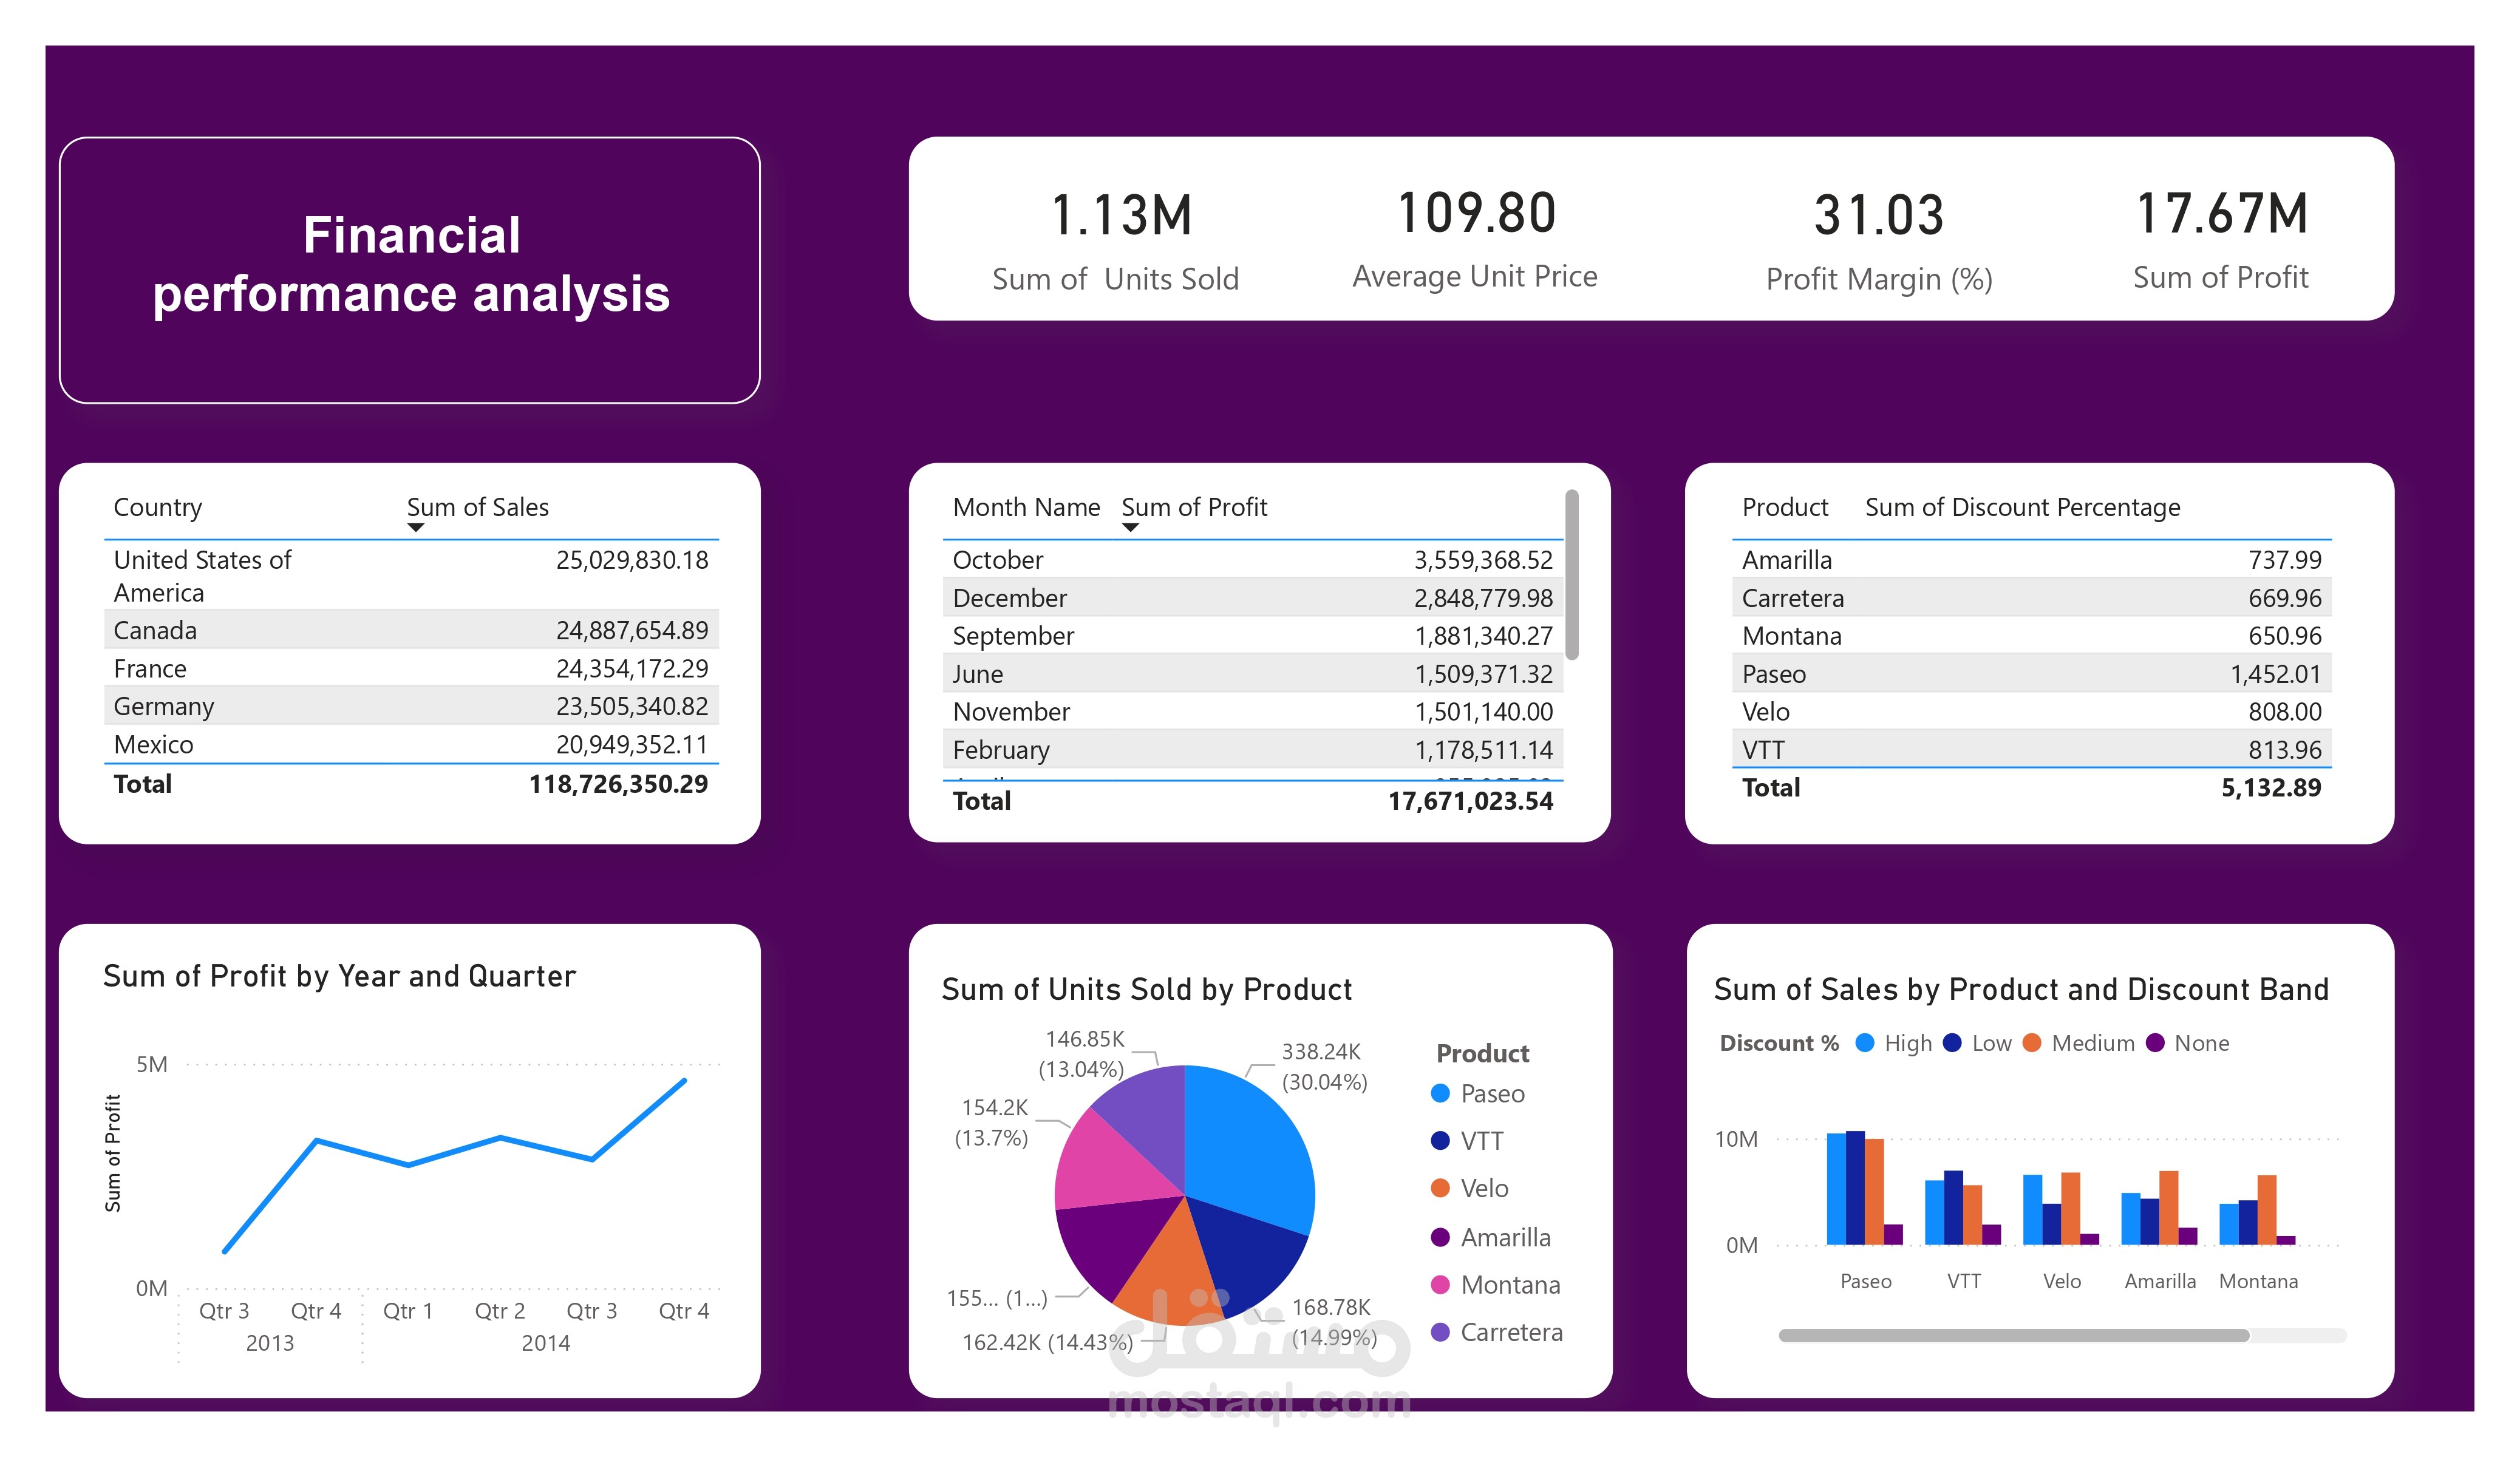Click the Sum of Units Sold by Product title
This screenshot has width=2520, height=1457.
tap(1147, 989)
